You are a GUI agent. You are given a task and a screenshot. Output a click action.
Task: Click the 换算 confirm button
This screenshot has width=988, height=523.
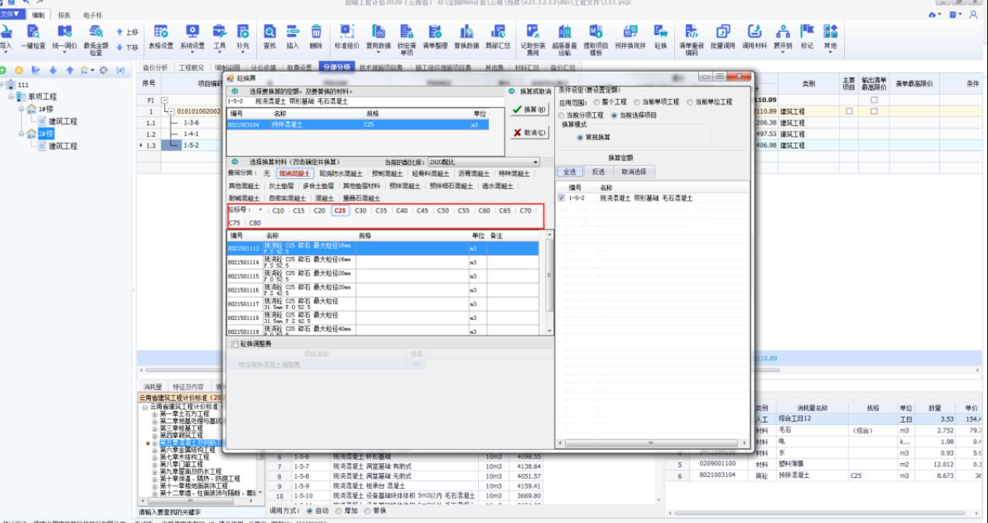tap(529, 110)
